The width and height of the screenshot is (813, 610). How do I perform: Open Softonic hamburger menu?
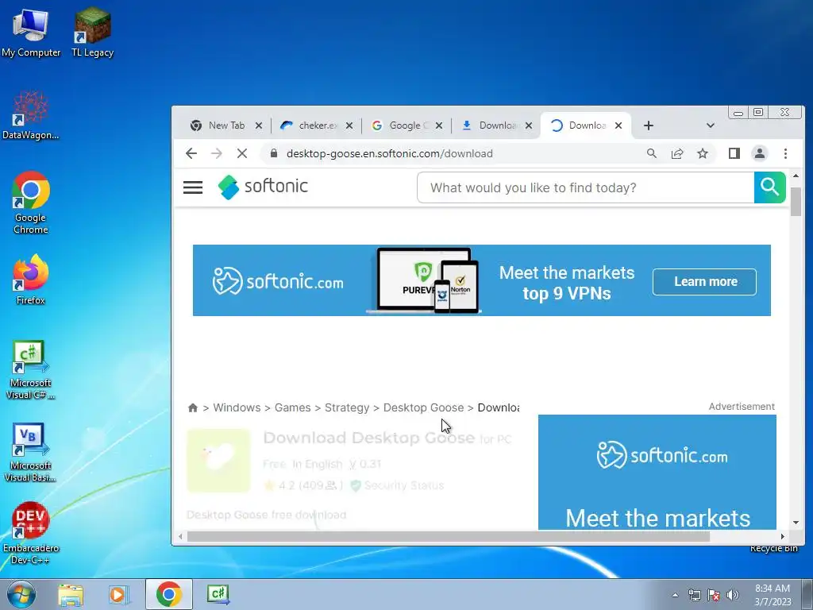[193, 187]
